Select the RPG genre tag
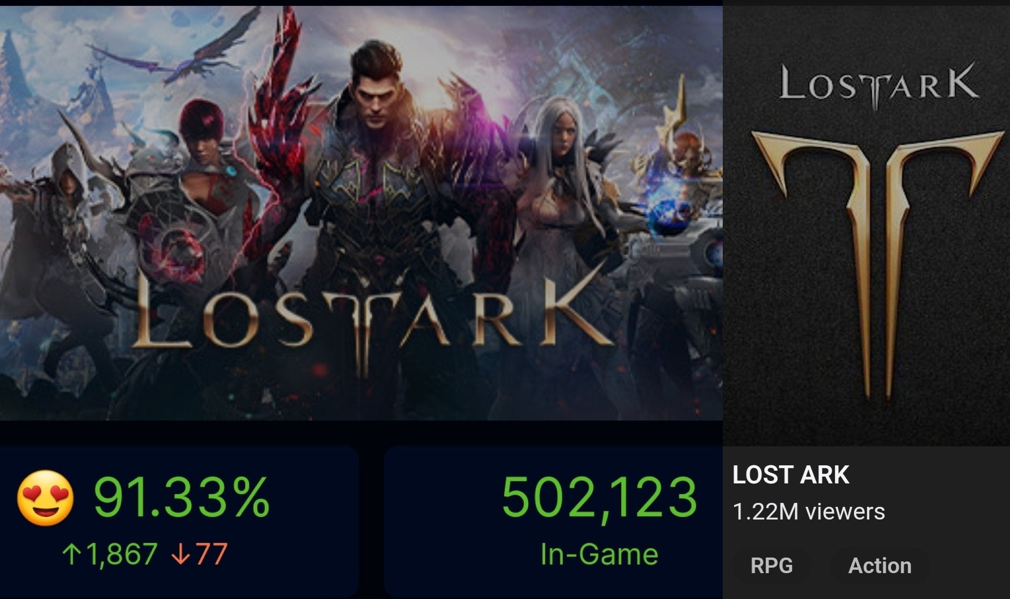Image resolution: width=1010 pixels, height=599 pixels. tap(772, 566)
